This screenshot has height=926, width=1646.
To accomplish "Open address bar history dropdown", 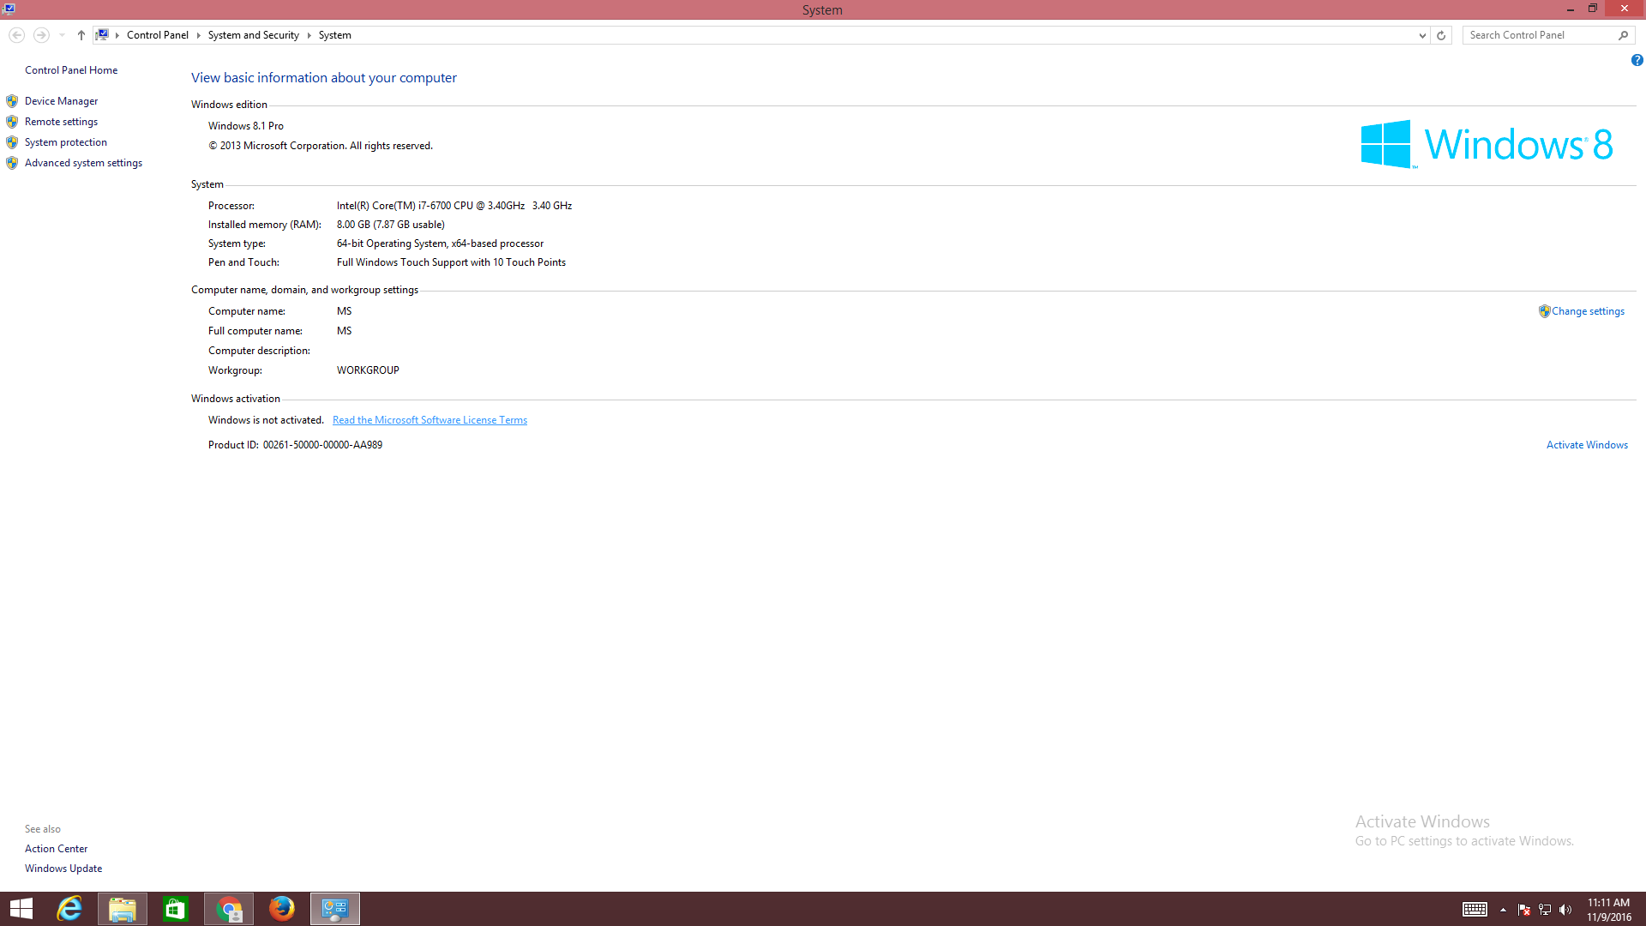I will (x=1422, y=35).
